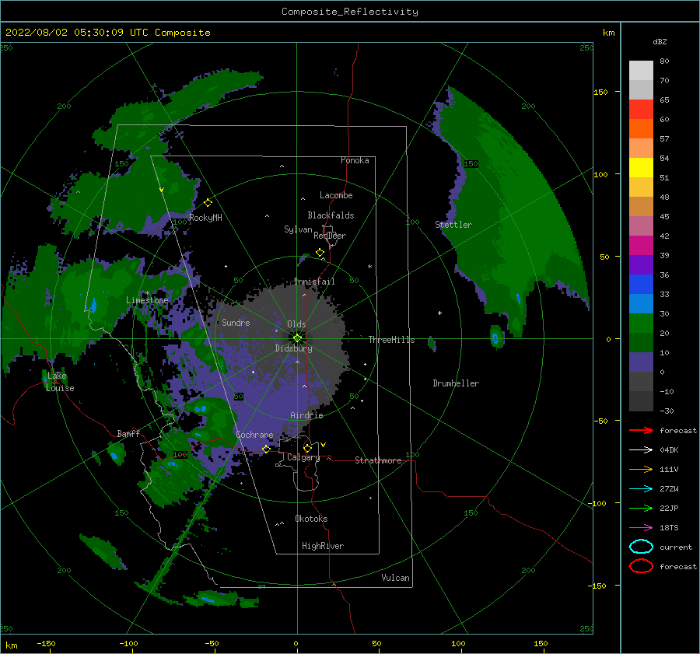This screenshot has height=654, width=700.
Task: Click the yellow diamond marker near RedDeer
Action: [320, 253]
